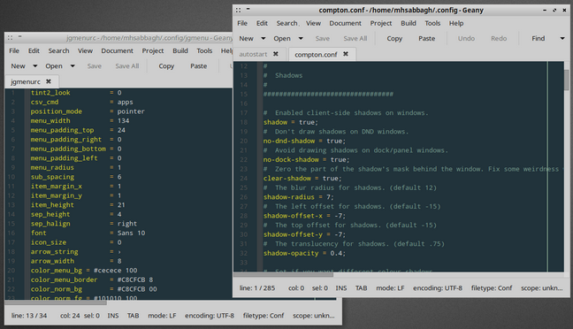Screen dimensions: 573x329
Task: Open the Document menu in the jgmenurc window
Action: click(x=118, y=50)
